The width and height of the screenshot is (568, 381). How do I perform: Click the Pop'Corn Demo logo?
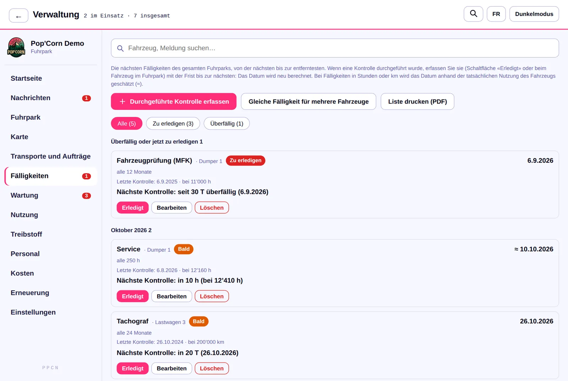[x=16, y=47]
